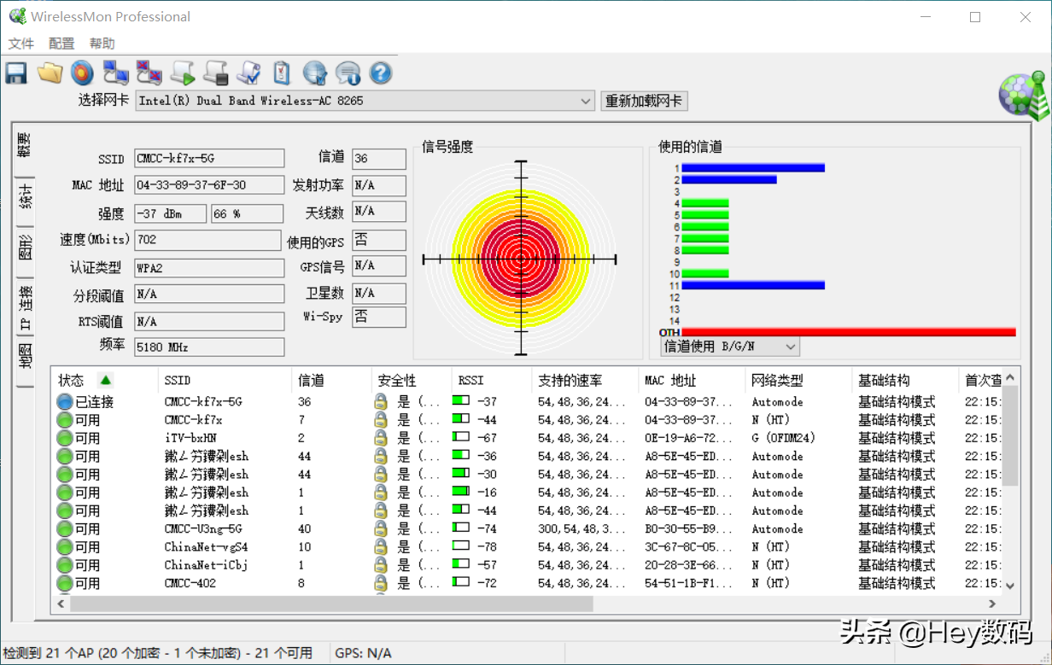Click the 重新加载网卡 button
This screenshot has width=1052, height=665.
644,101
